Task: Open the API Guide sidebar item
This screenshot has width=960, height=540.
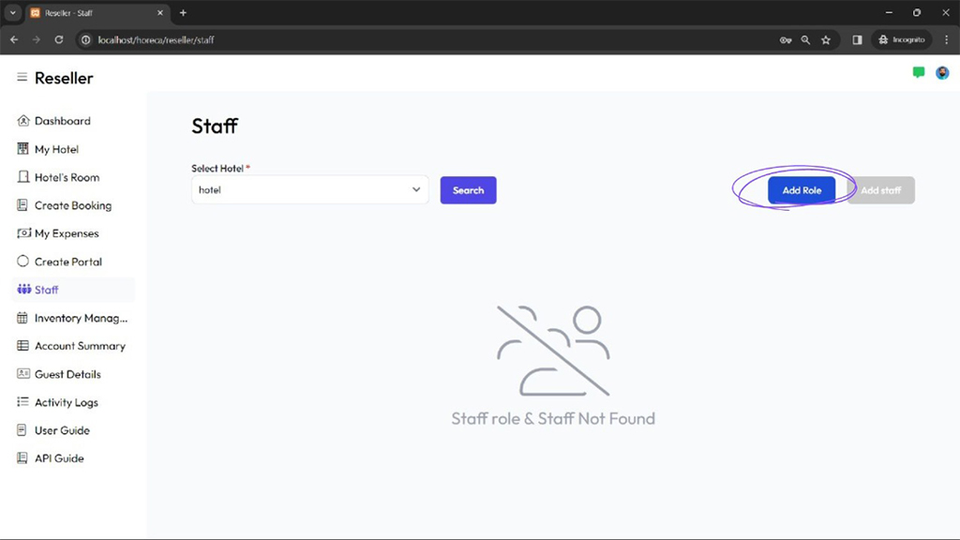Action: pos(59,458)
